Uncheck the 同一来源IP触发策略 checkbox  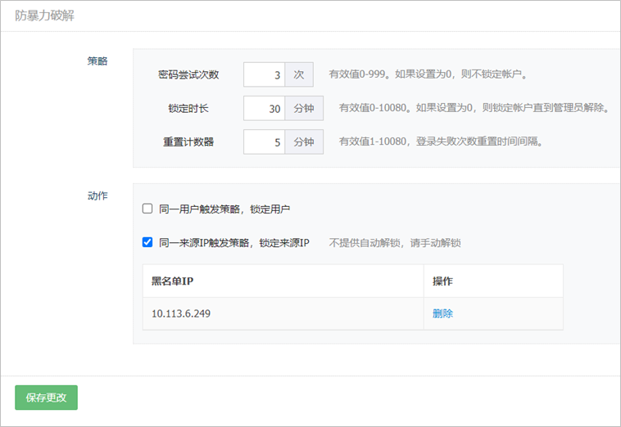point(147,242)
